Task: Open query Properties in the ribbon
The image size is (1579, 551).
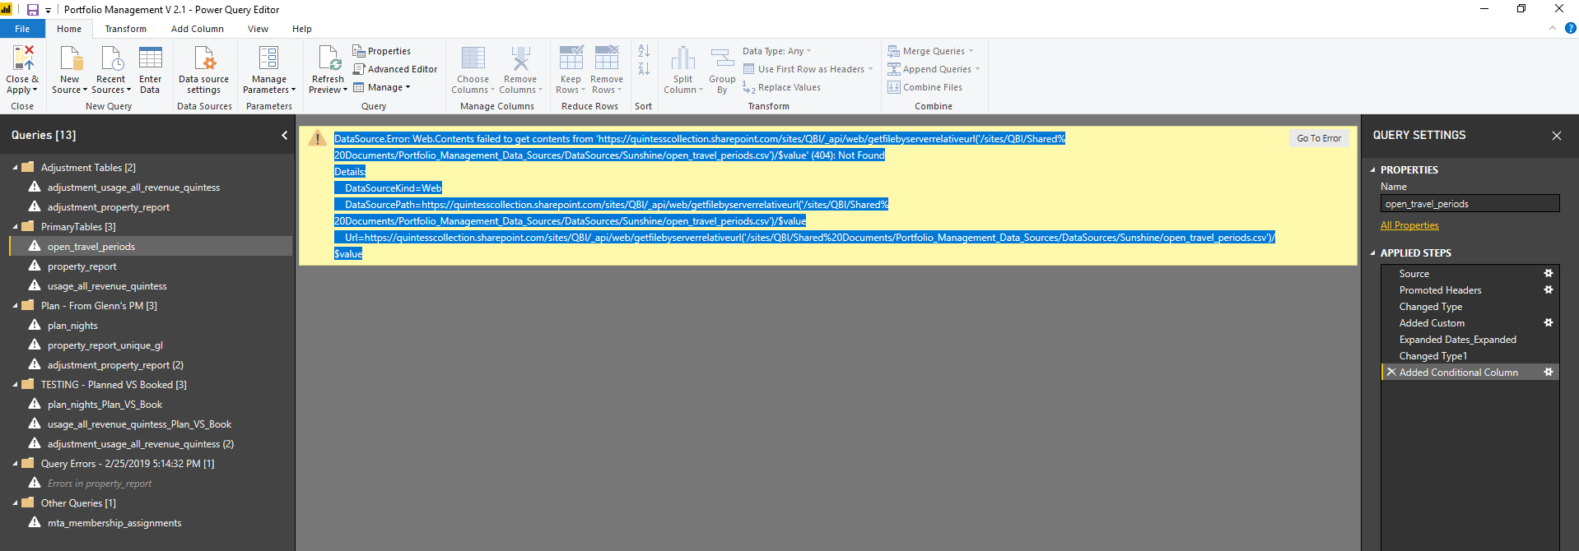Action: [x=382, y=51]
